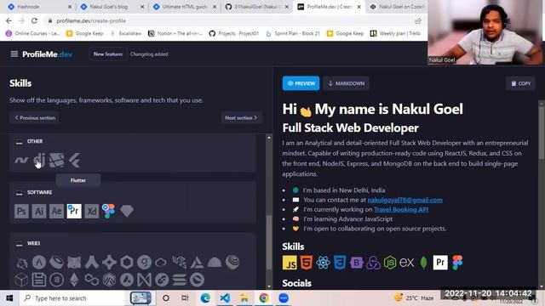
Task: Click the Node.js hexagon badge in preview
Action: (390, 263)
